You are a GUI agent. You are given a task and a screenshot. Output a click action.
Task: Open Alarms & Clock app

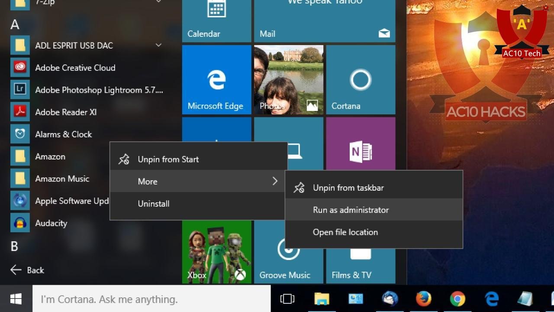[63, 134]
